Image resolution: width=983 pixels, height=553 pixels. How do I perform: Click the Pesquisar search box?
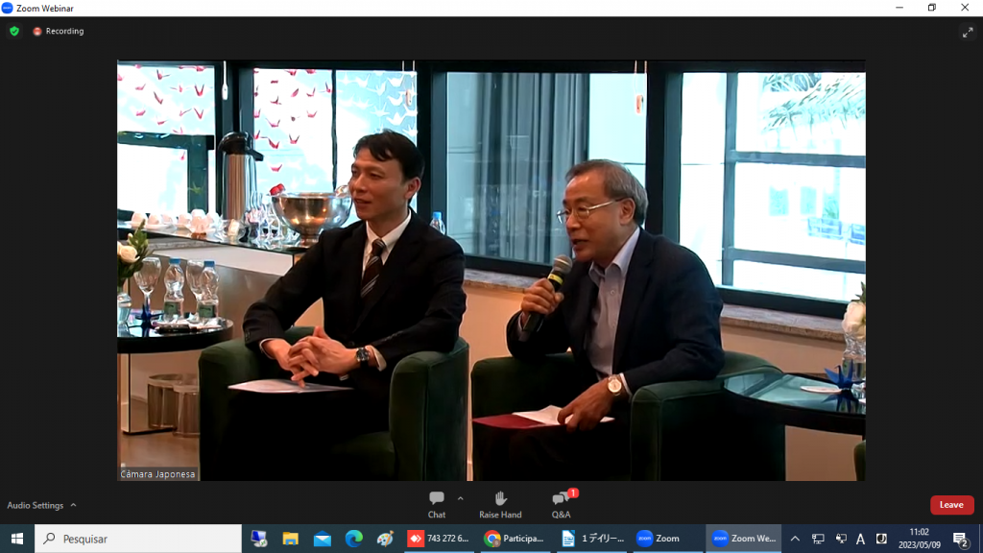click(x=138, y=539)
